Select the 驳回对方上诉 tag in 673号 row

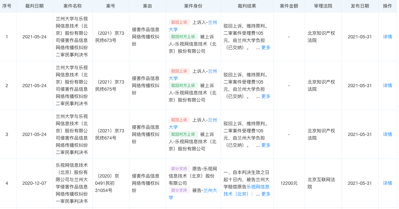point(183,37)
